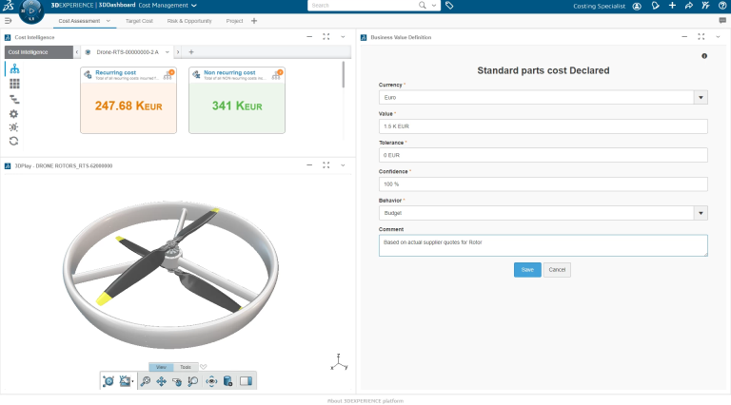
Task: Toggle the heart favorite icon beside Tools tab
Action: [x=203, y=367]
